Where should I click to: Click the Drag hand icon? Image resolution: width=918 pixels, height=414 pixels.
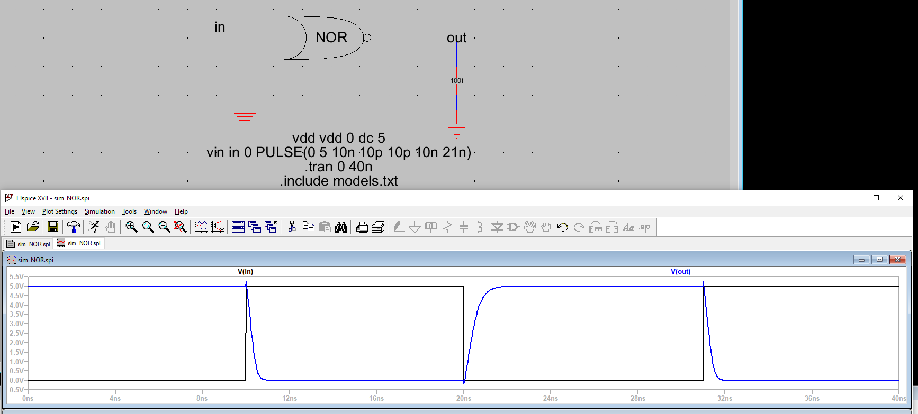click(546, 227)
